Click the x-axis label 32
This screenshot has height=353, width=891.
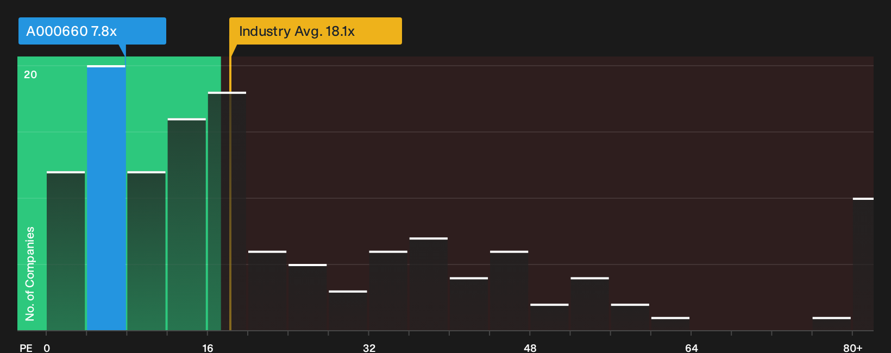(369, 348)
